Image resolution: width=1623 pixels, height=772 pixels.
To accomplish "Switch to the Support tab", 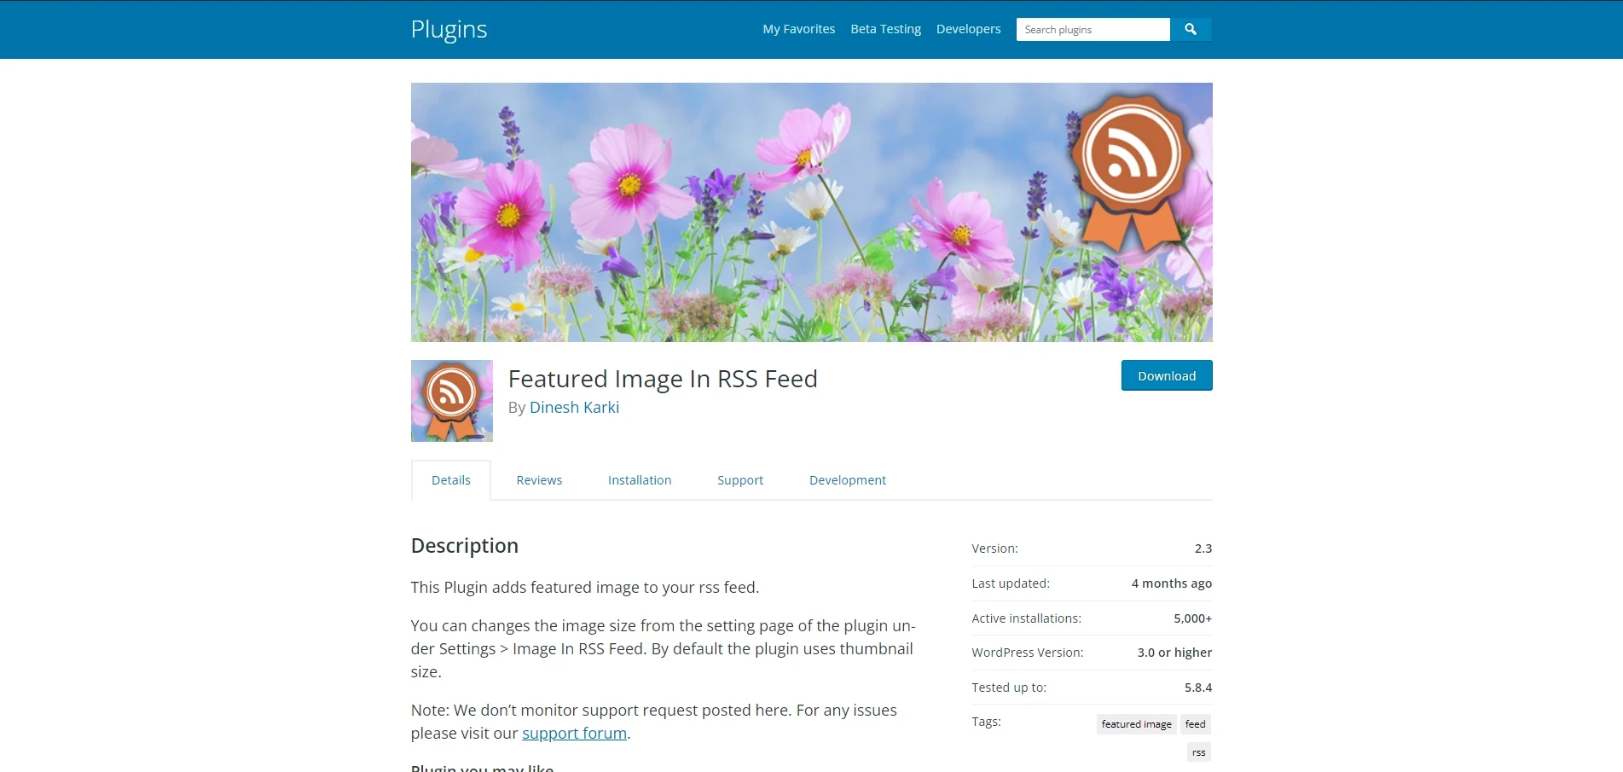I will pyautogui.click(x=739, y=479).
